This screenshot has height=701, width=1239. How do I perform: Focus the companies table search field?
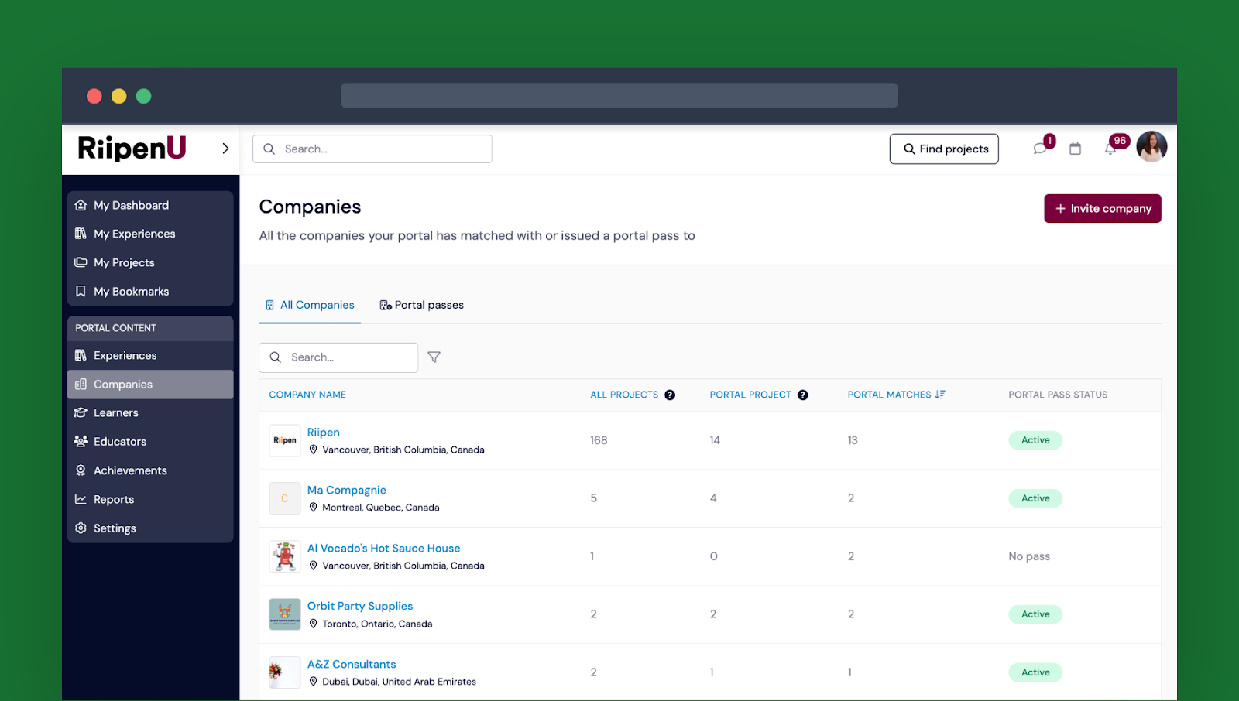[x=338, y=357]
